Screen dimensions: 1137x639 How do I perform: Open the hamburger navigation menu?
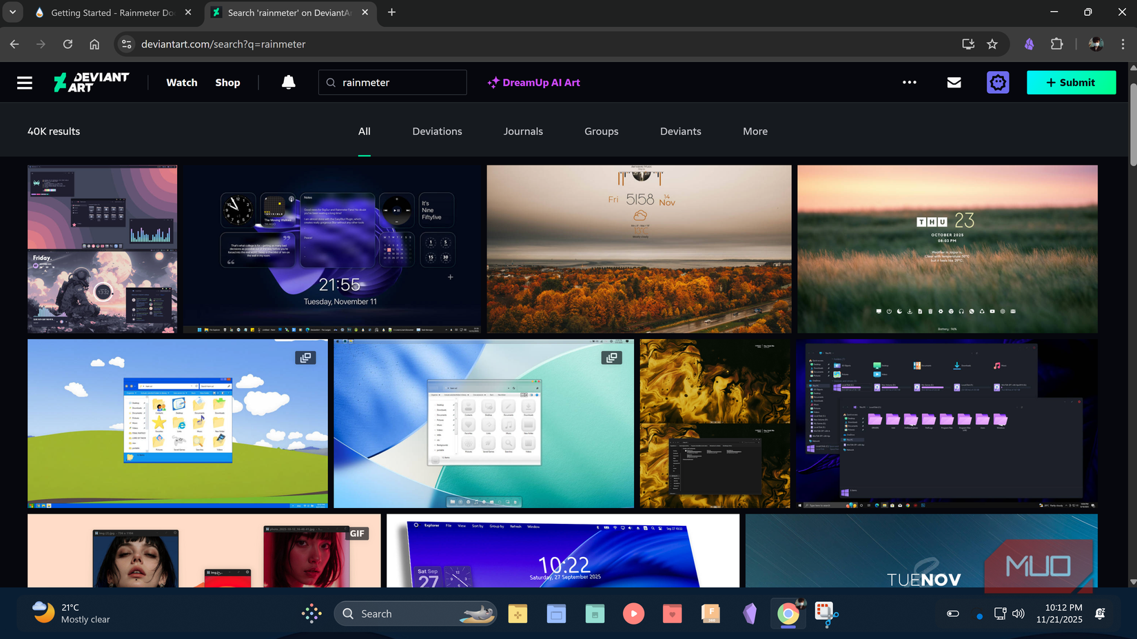pos(24,82)
